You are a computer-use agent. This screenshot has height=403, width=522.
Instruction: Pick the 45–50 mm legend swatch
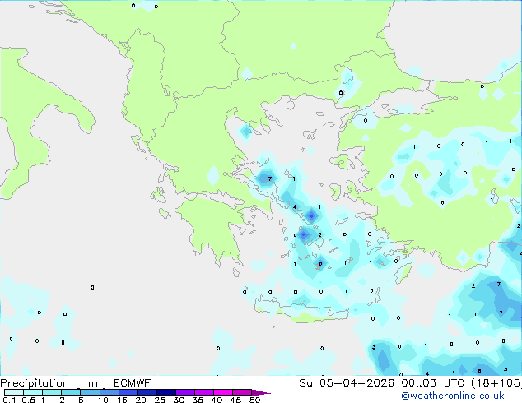[x=242, y=392]
